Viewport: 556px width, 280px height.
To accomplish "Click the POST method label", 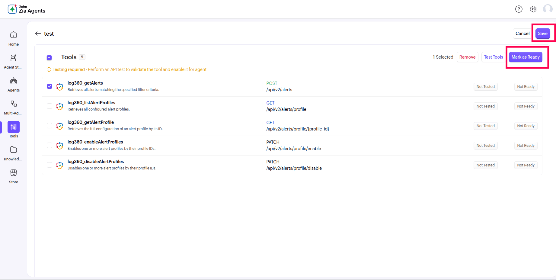I will (272, 83).
